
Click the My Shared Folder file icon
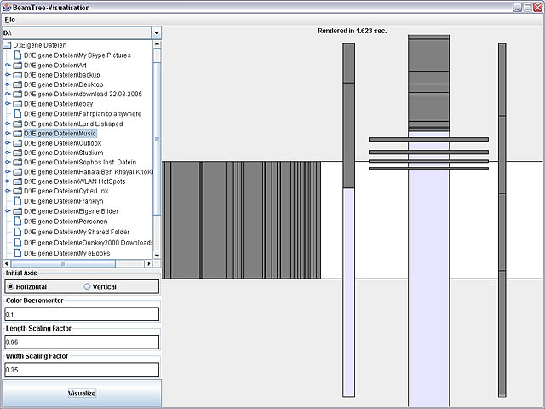(17, 232)
